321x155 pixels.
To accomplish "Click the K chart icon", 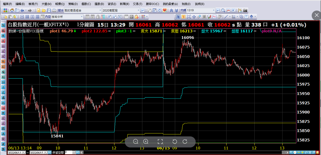I will point(233,11).
